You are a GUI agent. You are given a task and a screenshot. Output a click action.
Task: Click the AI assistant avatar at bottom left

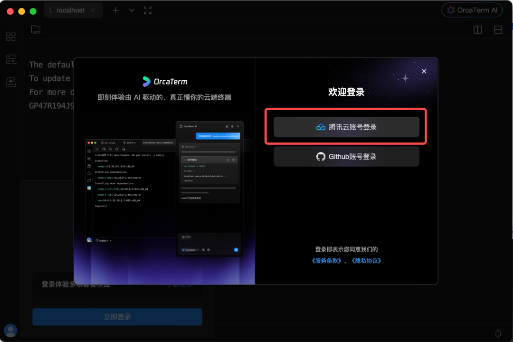click(x=10, y=331)
